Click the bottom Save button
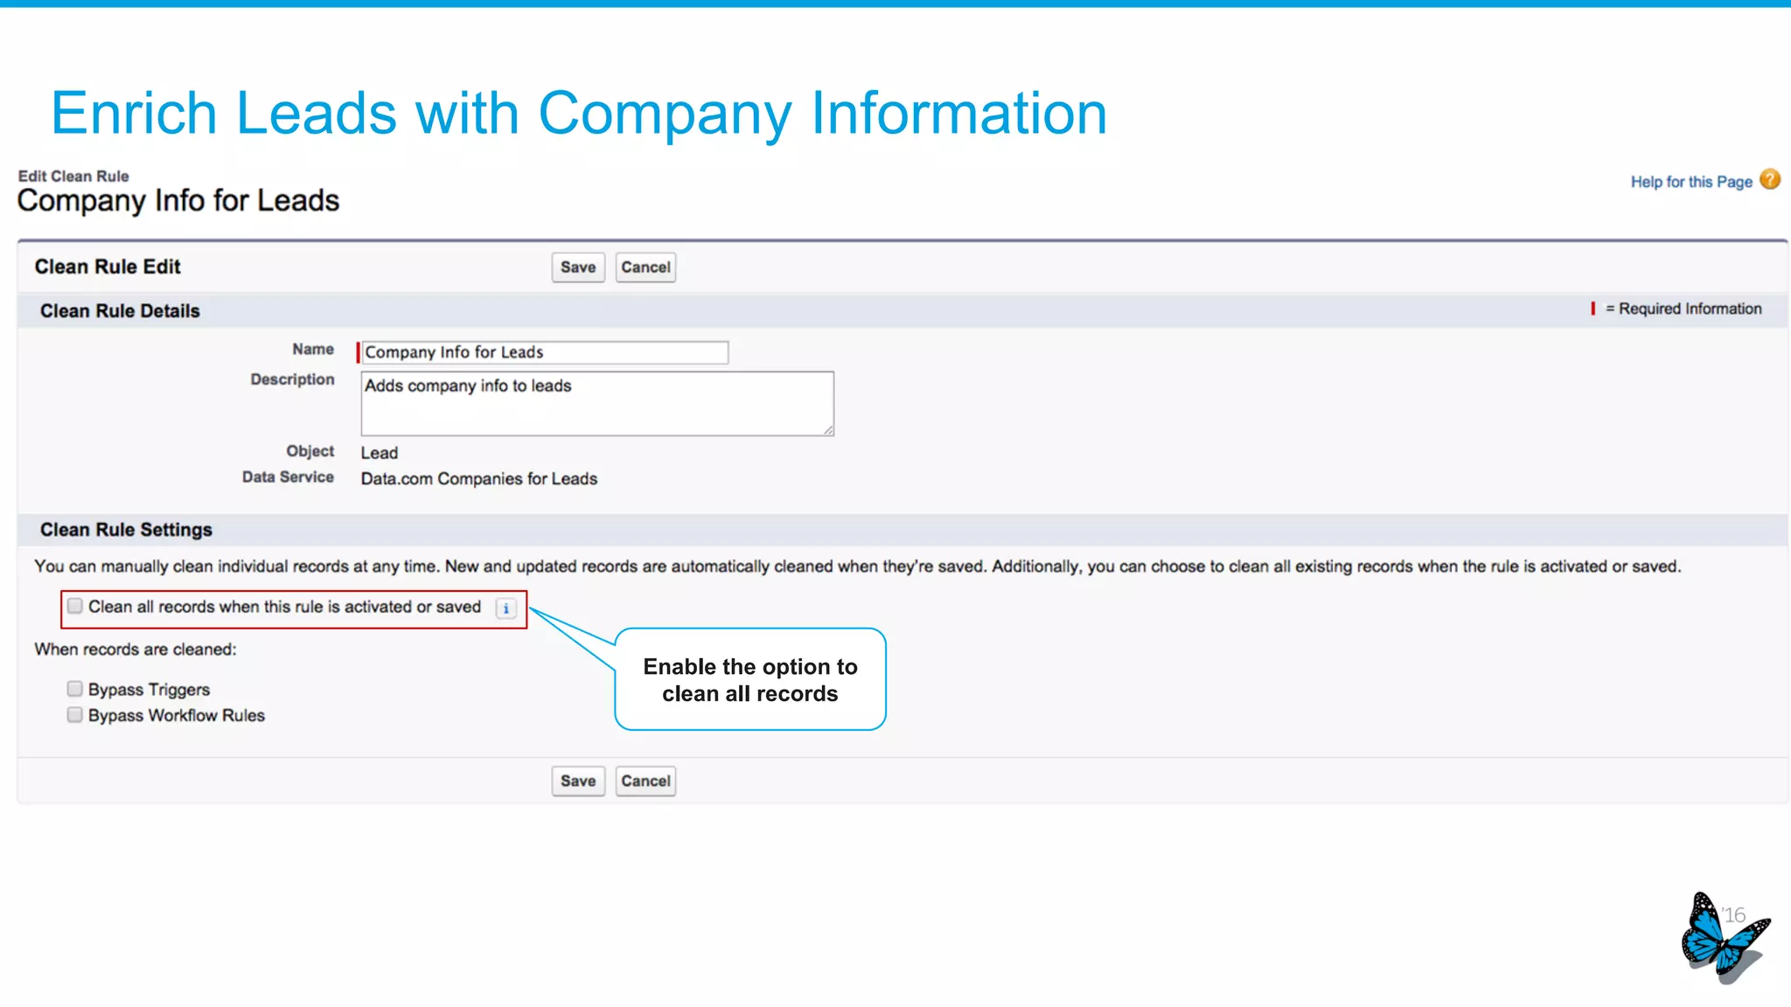1791x1007 pixels. click(x=578, y=781)
